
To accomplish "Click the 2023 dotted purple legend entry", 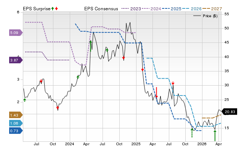I will click(x=131, y=9).
